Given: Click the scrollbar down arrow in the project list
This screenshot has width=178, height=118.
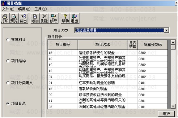Looking at the screenshot, I should coord(173,106).
